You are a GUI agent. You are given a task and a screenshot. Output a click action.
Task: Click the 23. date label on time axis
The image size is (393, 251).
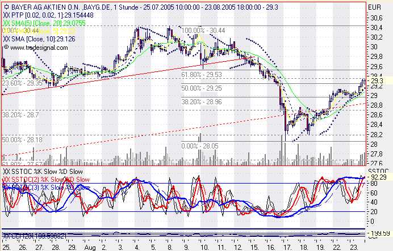(x=354, y=248)
